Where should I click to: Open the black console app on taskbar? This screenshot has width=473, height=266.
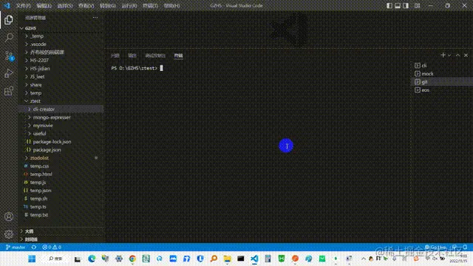(x=241, y=259)
